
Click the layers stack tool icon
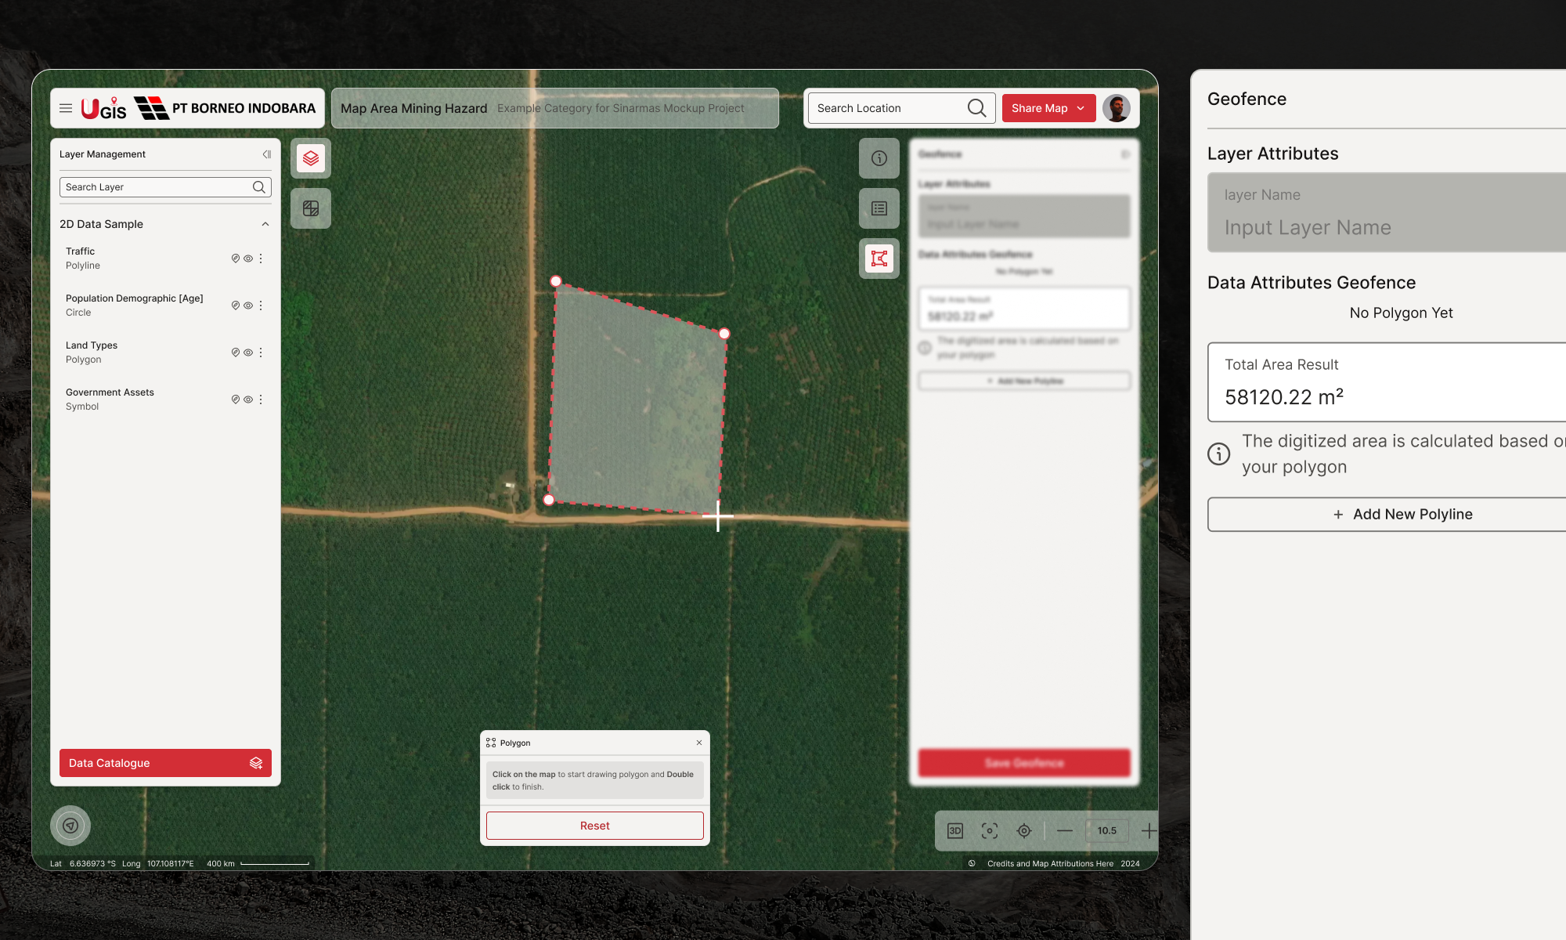click(311, 158)
